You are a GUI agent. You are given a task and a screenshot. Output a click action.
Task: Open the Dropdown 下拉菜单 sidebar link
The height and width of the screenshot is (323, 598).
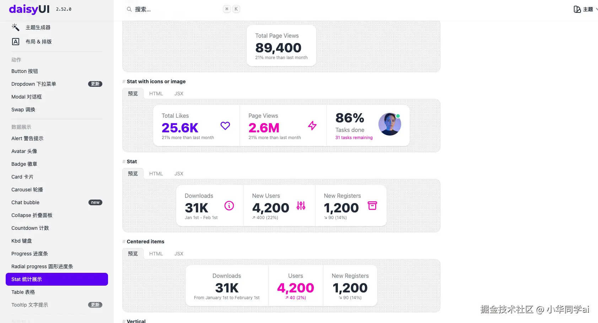[x=34, y=84]
